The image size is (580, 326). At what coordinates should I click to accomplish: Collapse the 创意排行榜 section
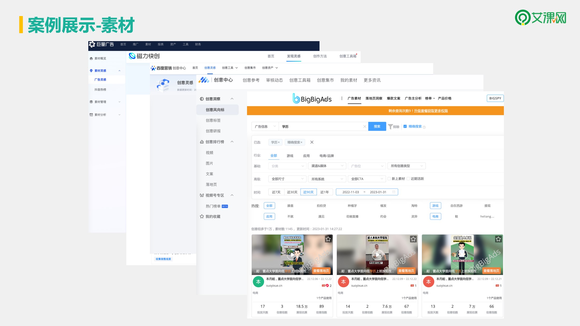click(232, 142)
